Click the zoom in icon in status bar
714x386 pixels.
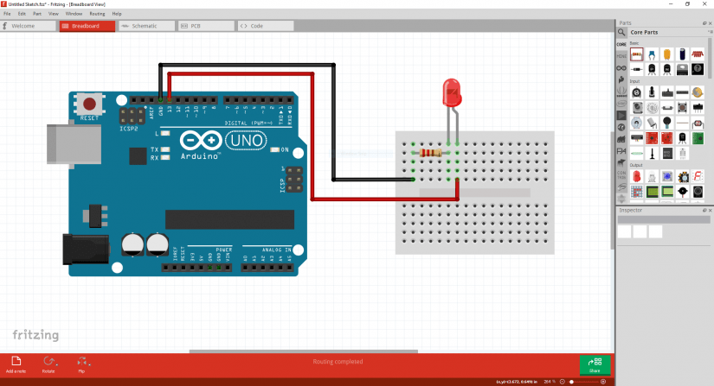click(x=603, y=382)
